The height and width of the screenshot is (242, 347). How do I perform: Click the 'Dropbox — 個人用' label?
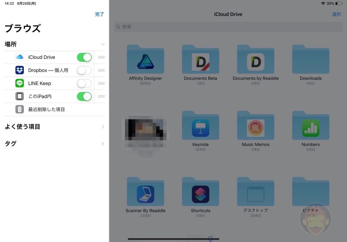tap(48, 70)
